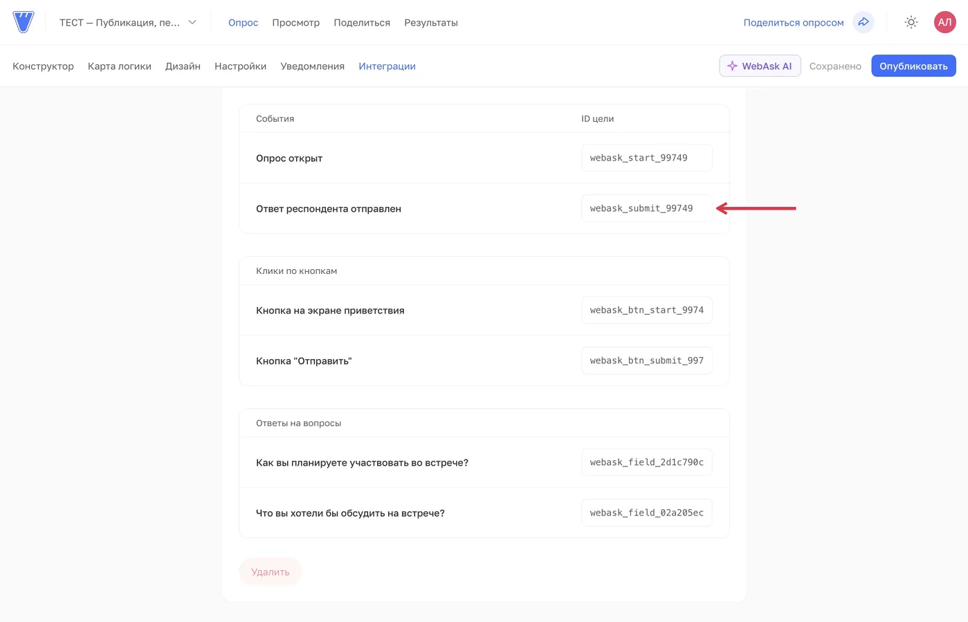Click the webask_btn_submit goal ID field
The height and width of the screenshot is (622, 968).
(x=647, y=360)
